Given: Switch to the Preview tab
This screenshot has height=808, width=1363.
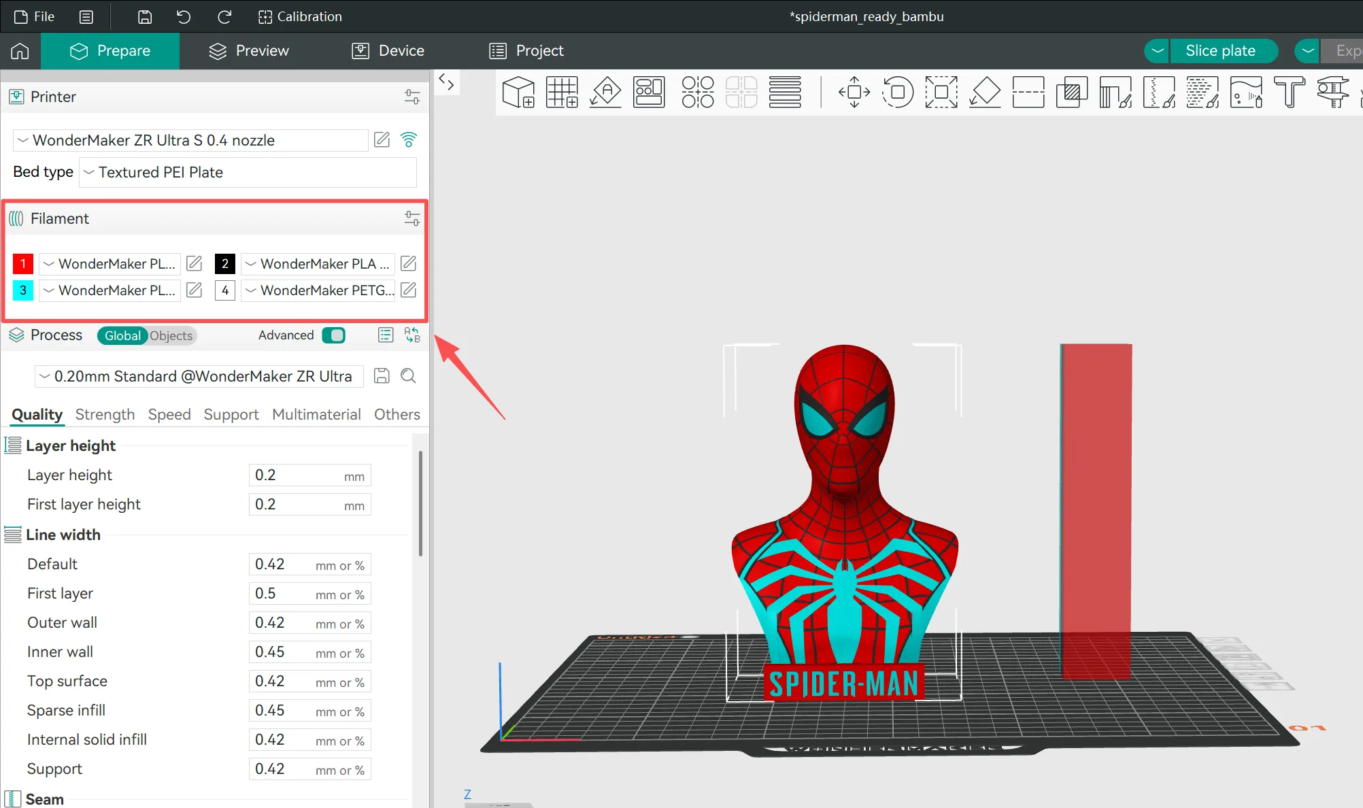Looking at the screenshot, I should point(249,51).
